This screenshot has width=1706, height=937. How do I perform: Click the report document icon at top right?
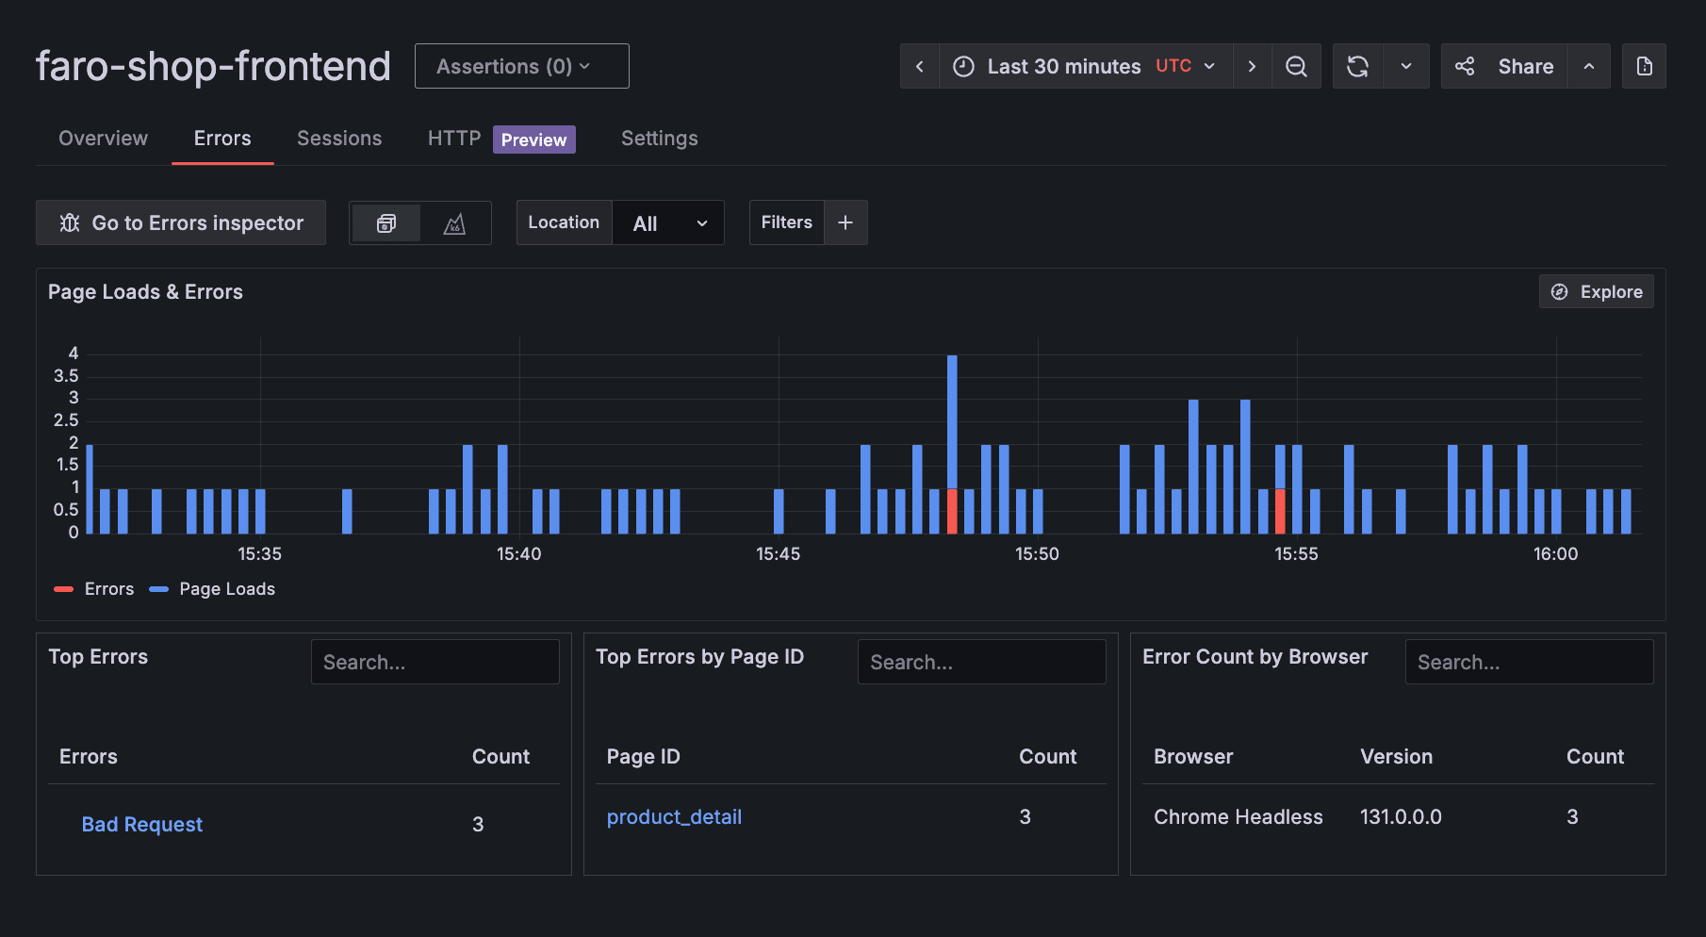pos(1644,66)
